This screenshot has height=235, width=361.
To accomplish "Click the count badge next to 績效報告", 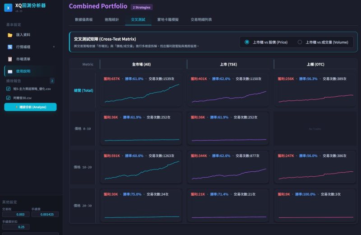I will (52, 81).
